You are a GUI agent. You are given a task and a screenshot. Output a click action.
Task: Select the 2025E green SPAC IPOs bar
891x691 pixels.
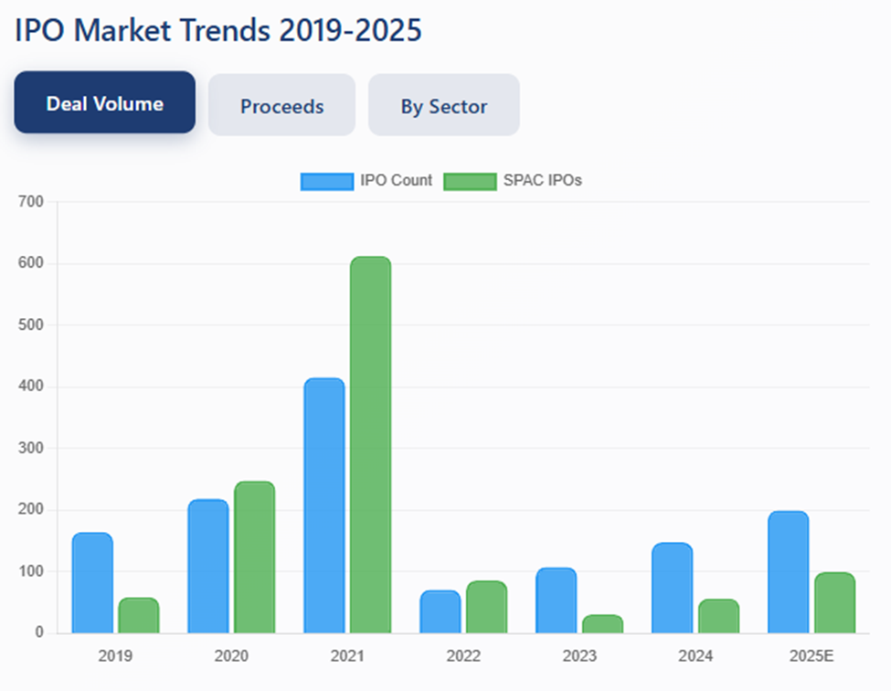pyautogui.click(x=834, y=602)
